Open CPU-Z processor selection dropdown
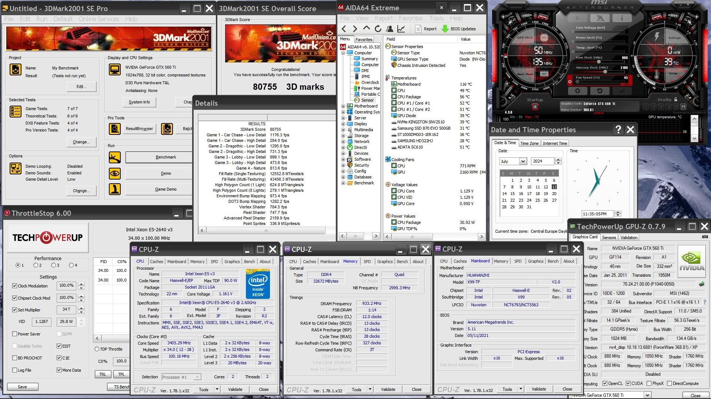This screenshot has width=711, height=399. (x=197, y=377)
